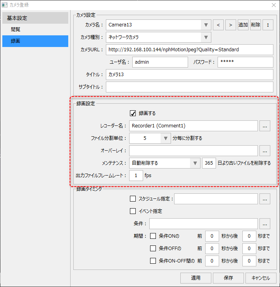Viewport: 280px width, 287px height.
Task: Click the 保存 button
Action: pos(228,278)
